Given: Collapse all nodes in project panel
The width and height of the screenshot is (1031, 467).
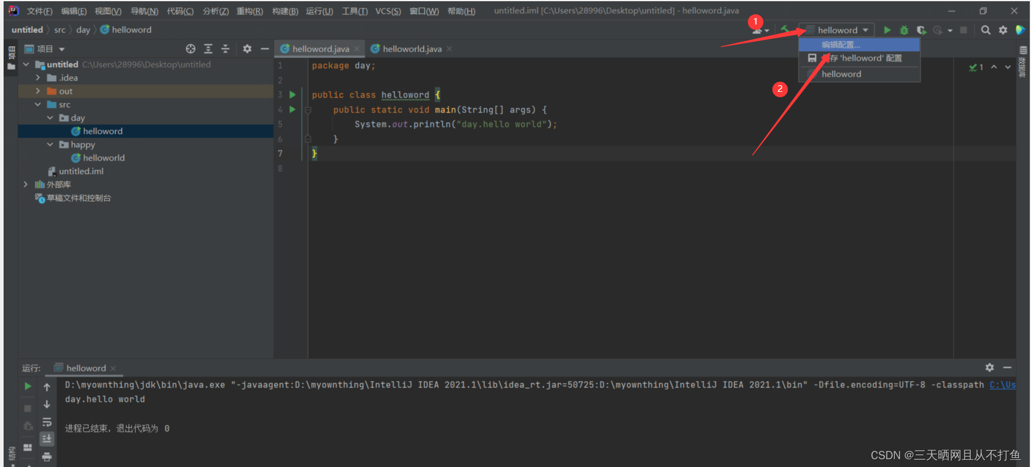Looking at the screenshot, I should (225, 49).
